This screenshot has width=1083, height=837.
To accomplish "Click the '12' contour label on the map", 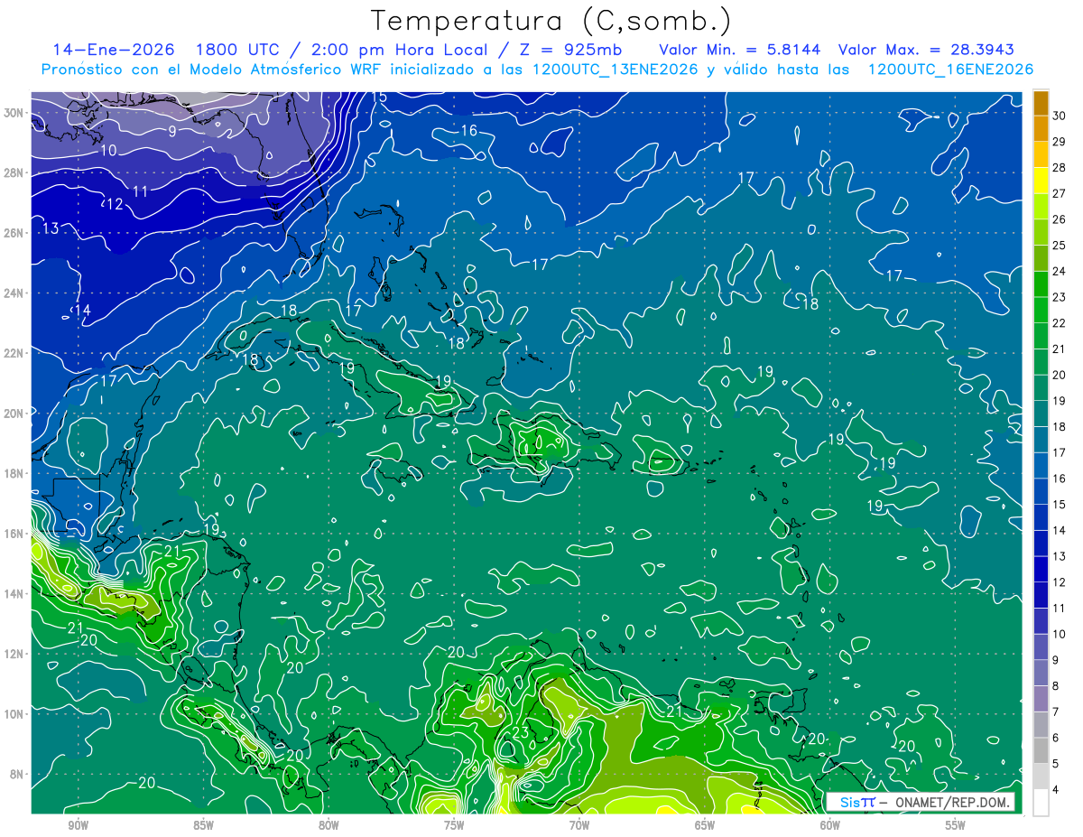I will (115, 204).
